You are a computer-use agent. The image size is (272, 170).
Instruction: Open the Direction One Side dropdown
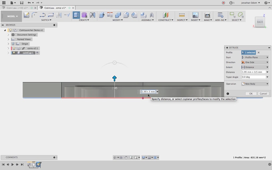point(255,62)
